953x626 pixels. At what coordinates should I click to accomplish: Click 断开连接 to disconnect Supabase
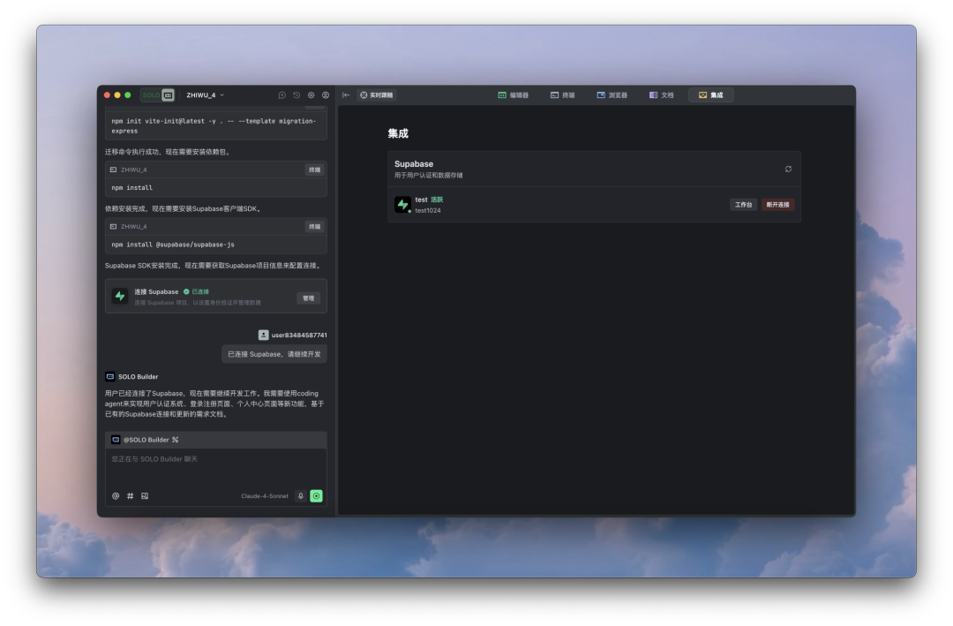[x=778, y=205]
